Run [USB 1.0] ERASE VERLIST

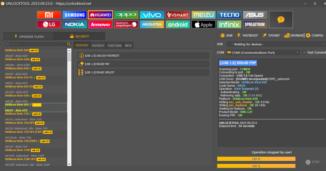143,72
